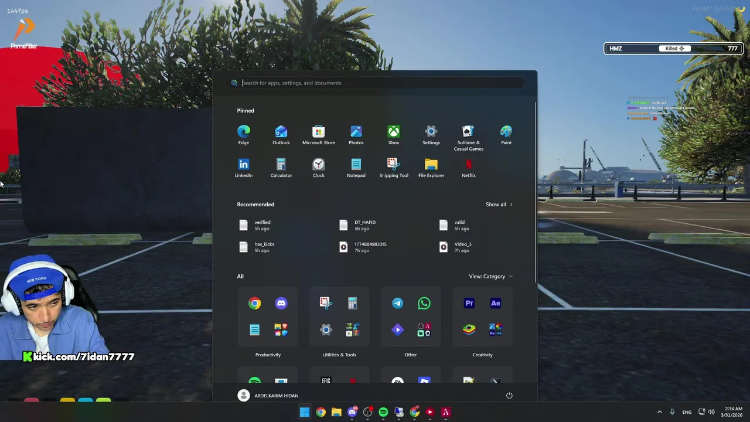Screen dimensions: 750x422
Task: Open the Productivity category label
Action: pos(268,355)
